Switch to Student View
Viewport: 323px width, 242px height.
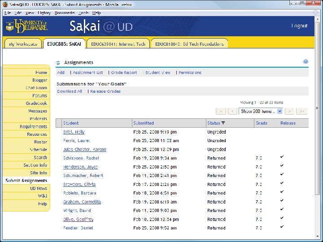158,73
